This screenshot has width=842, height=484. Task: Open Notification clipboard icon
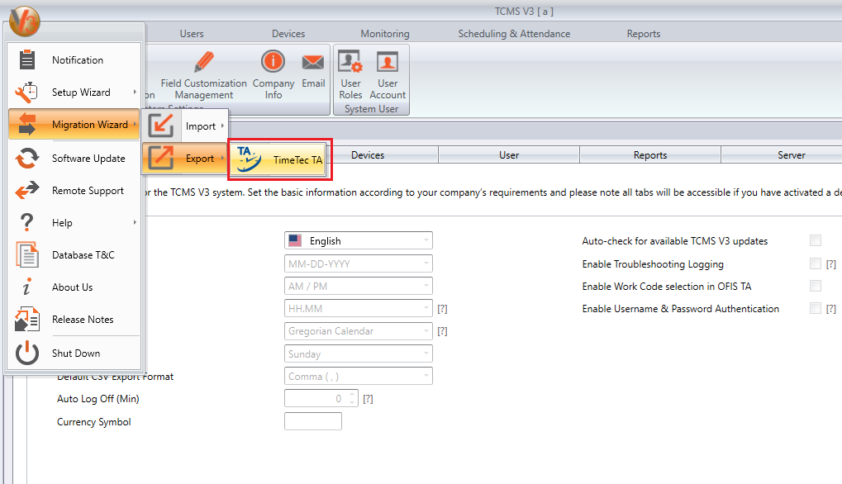click(26, 59)
